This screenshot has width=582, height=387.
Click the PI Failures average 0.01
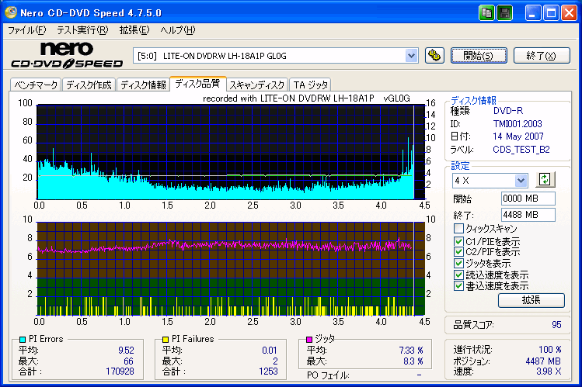(x=270, y=351)
